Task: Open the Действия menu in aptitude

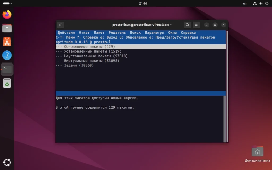Action: (x=66, y=33)
